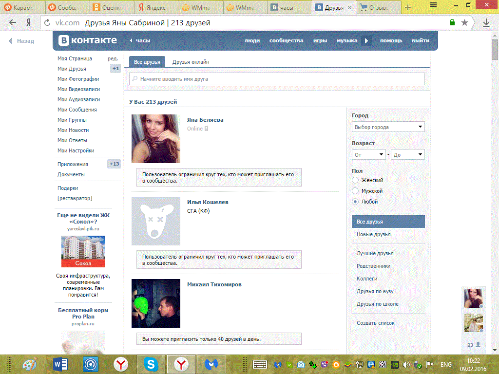Select the Мужской gender radio button
This screenshot has width=499, height=374.
click(355, 191)
